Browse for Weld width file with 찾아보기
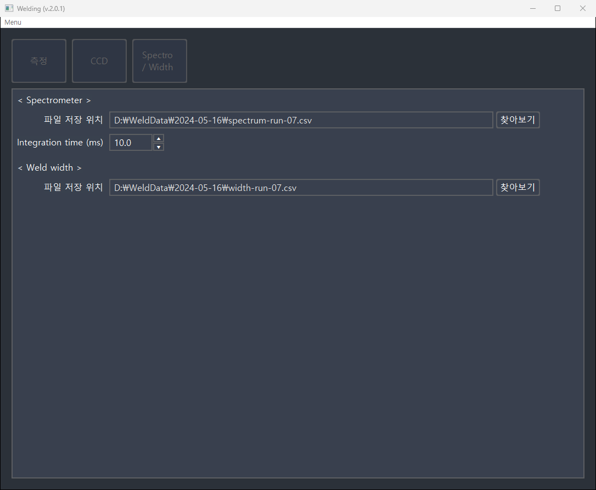Screen dimensions: 596x490 pos(518,188)
